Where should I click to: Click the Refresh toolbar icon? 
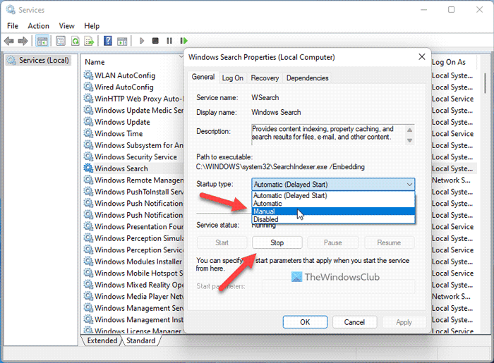tap(76, 41)
